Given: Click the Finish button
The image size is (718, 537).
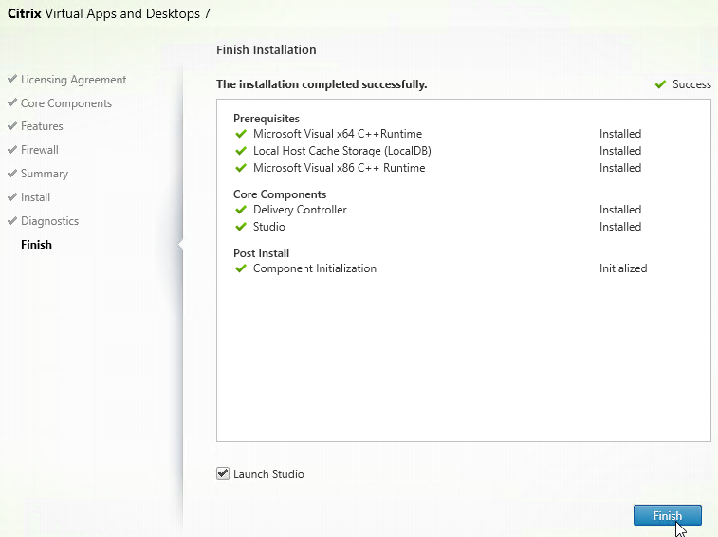Looking at the screenshot, I should pos(667,515).
